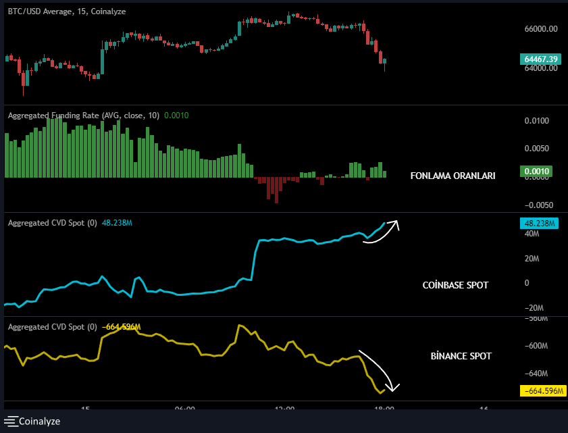Click the 66000.00 price axis label
Viewport: 568px width, 433px height.
(540, 29)
